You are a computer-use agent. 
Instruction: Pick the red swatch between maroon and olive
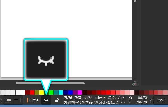tap(32, 93)
